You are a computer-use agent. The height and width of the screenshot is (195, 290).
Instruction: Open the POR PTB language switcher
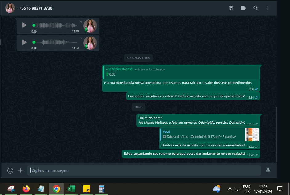246,189
